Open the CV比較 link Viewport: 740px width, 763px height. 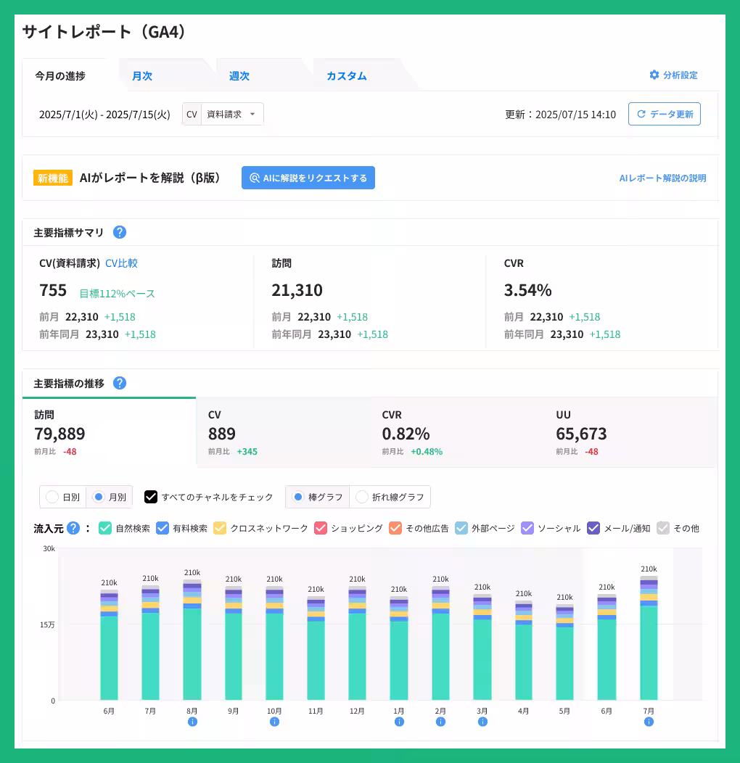[x=121, y=263]
